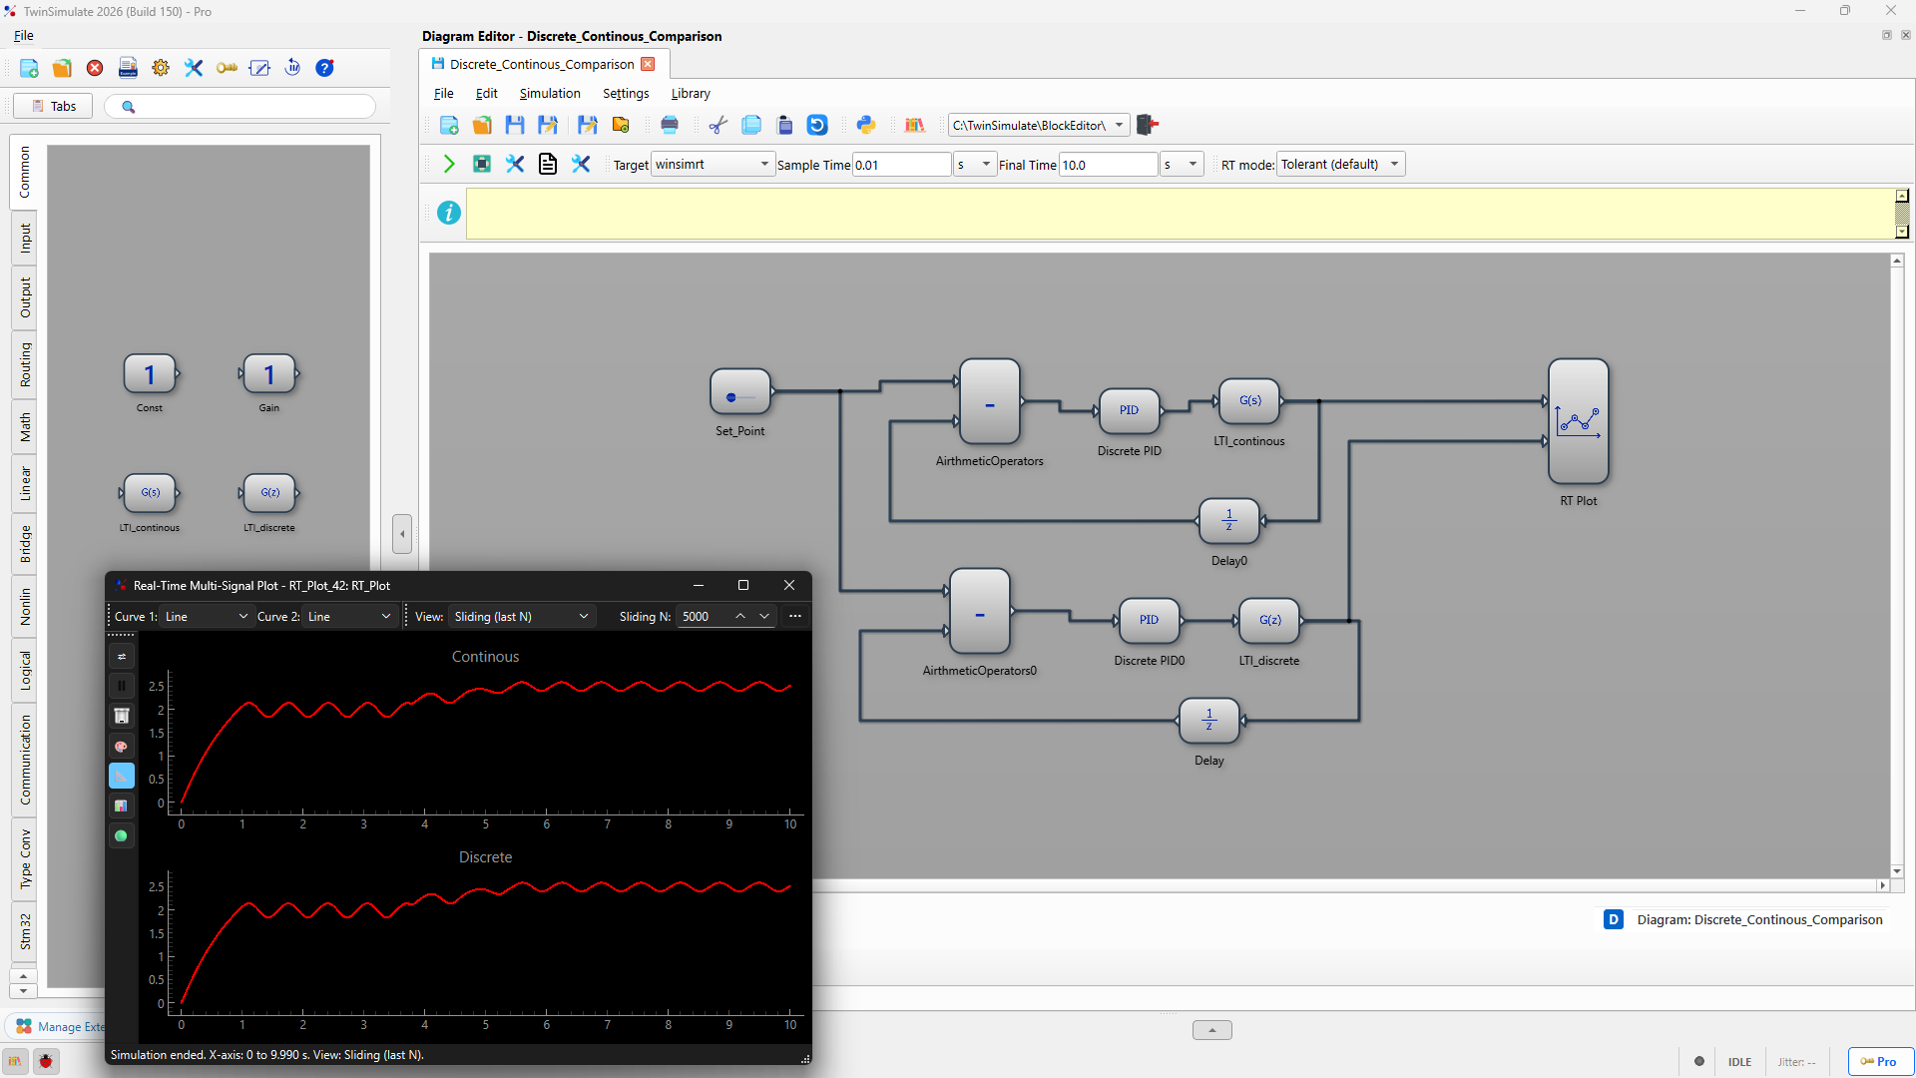Click the blue undo arrow icon
Viewport: 1916px width, 1078px height.
click(x=817, y=125)
